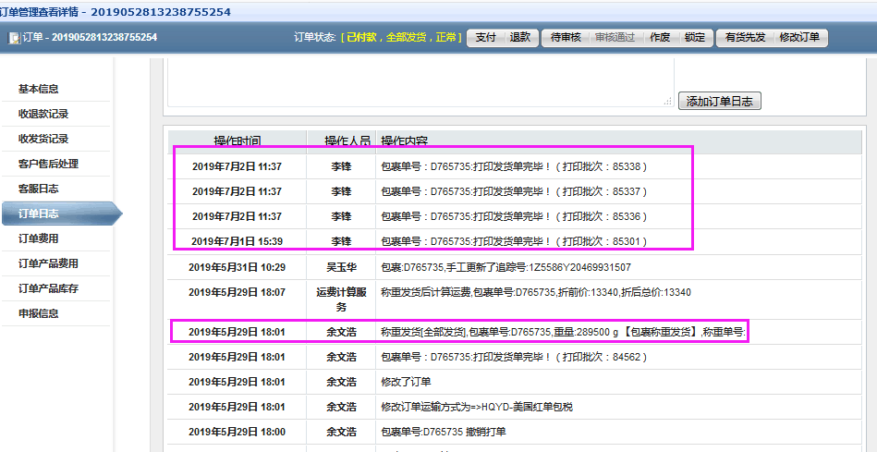Click inside the order log text area
The height and width of the screenshot is (452, 877).
[x=420, y=81]
